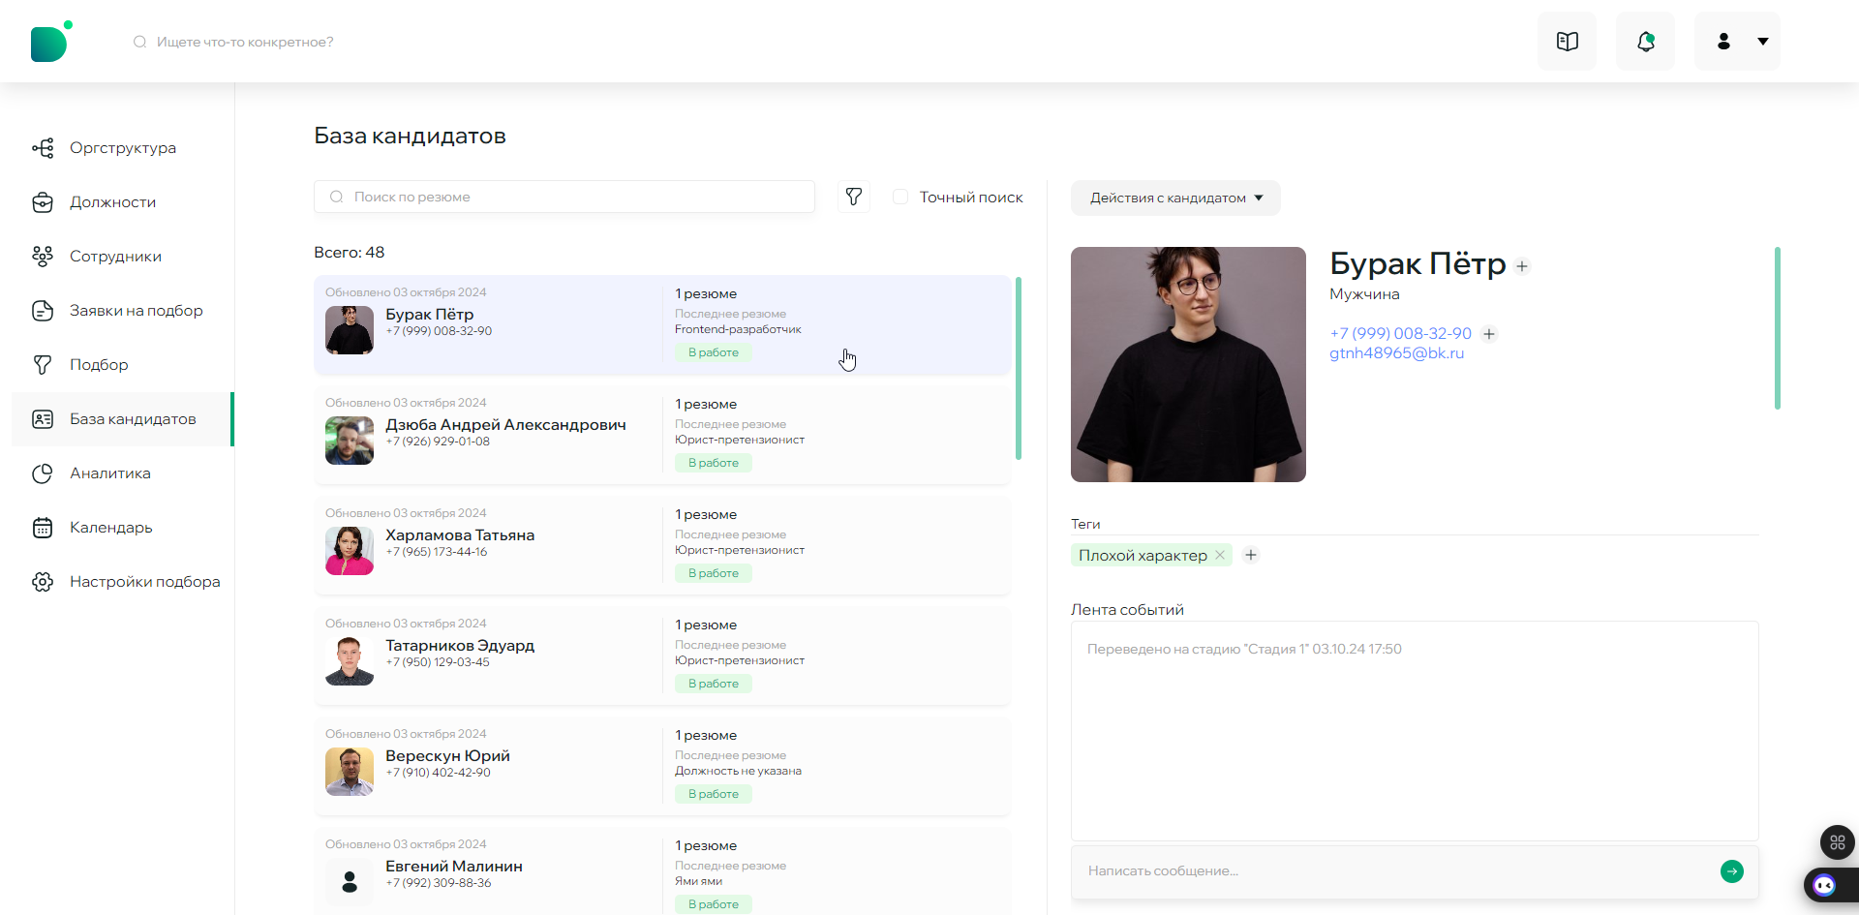Expand Действия с кандидатом dropdown
Screen dimensions: 1859x915
(x=1175, y=198)
